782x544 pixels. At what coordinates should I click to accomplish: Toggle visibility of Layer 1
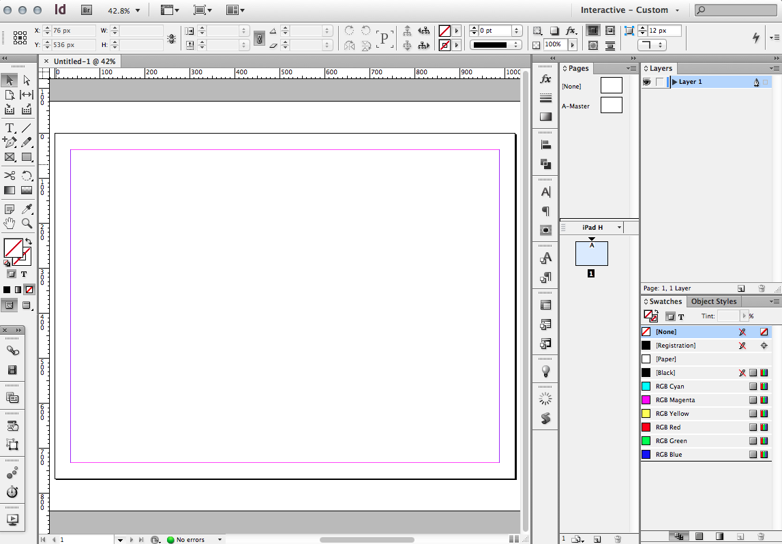[647, 82]
